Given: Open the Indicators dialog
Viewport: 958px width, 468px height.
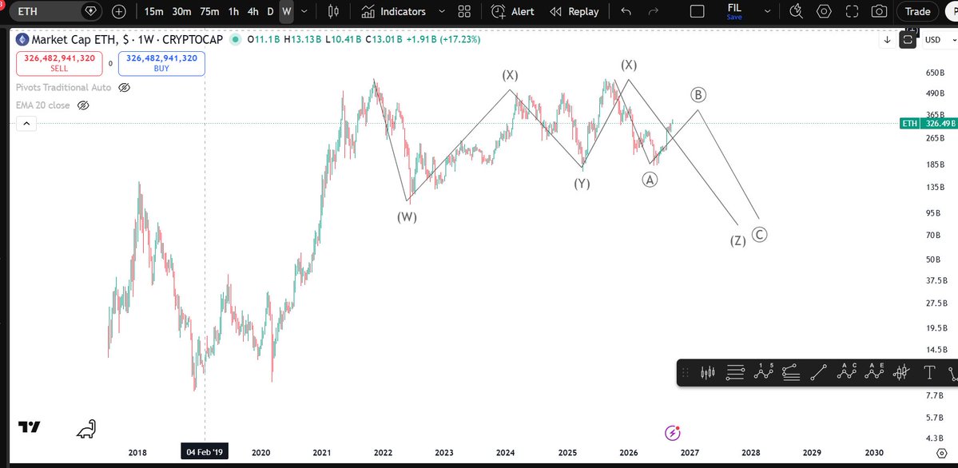Looking at the screenshot, I should click(x=393, y=12).
